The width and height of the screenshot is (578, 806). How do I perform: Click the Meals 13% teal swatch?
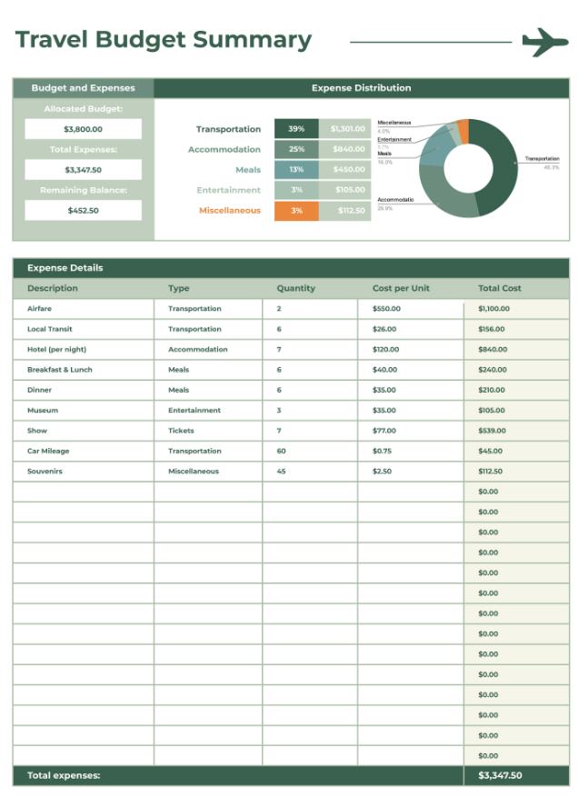coord(296,169)
